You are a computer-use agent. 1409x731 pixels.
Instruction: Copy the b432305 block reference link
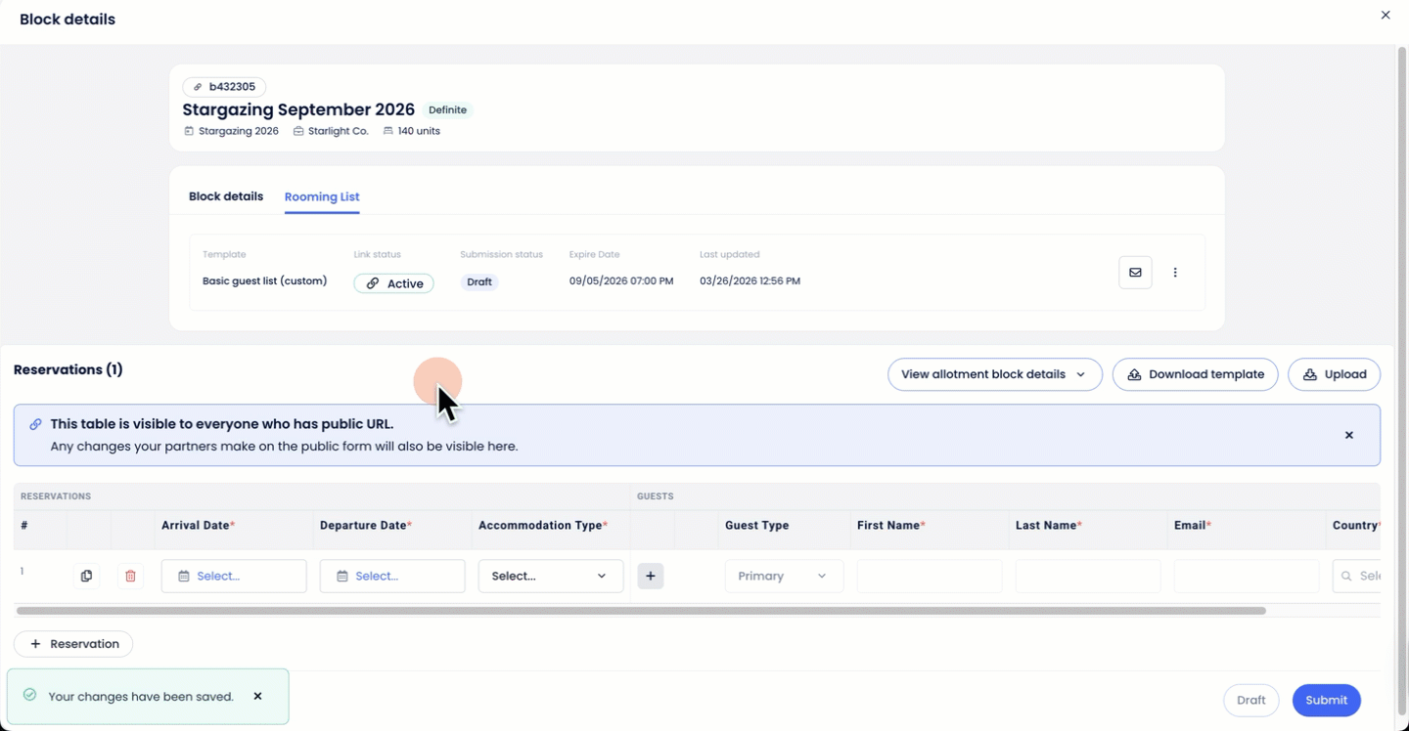[224, 87]
